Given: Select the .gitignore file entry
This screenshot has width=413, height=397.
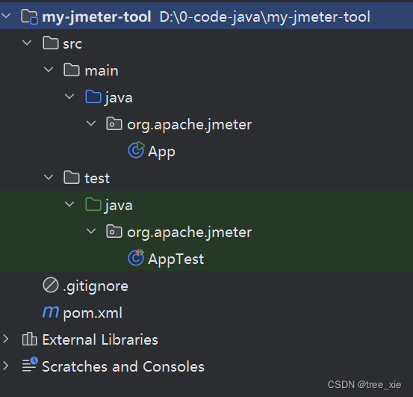Looking at the screenshot, I should point(96,286).
